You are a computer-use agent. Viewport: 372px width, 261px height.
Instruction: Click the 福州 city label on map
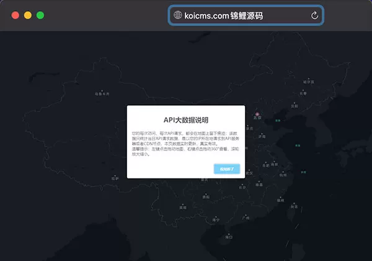click(x=280, y=200)
